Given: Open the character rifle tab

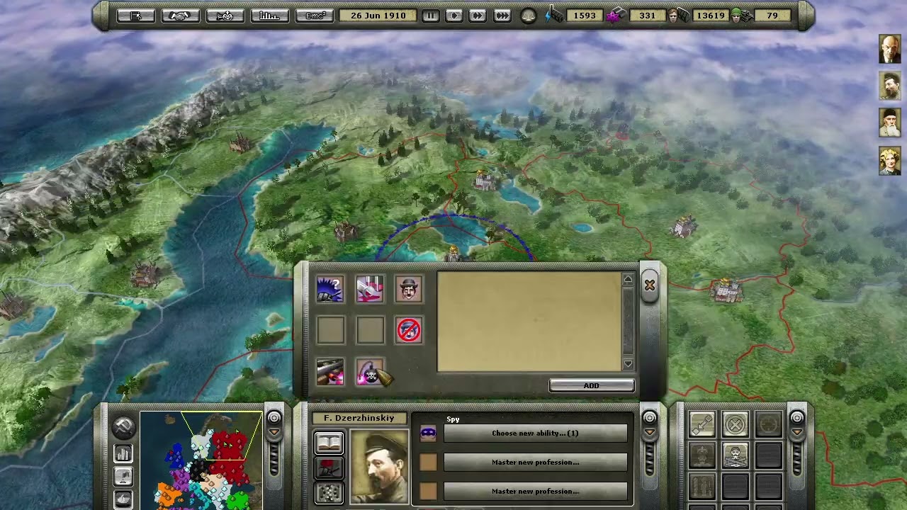Looking at the screenshot, I should [329, 468].
